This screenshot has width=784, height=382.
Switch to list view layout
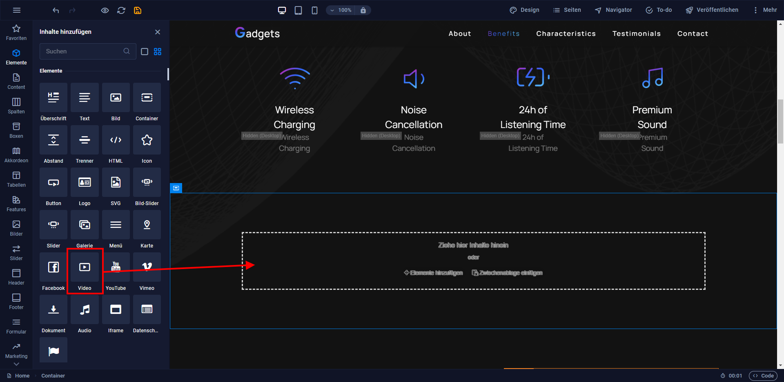coord(145,51)
